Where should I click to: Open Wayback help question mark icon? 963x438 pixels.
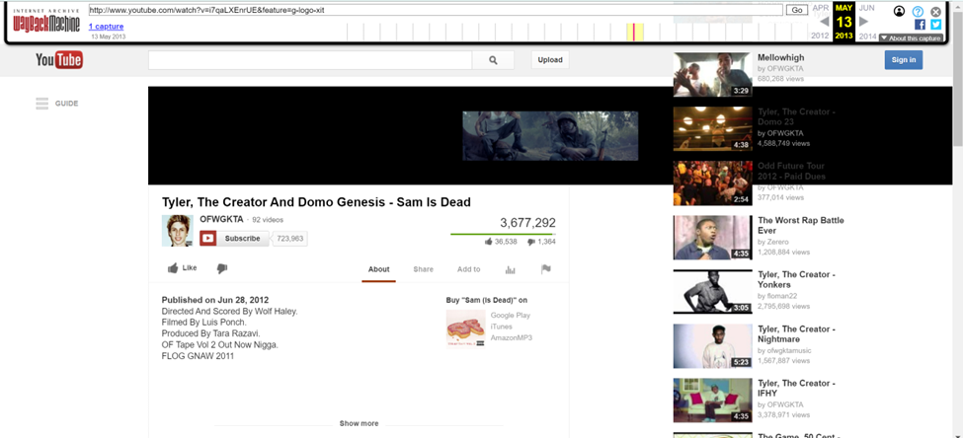tap(918, 11)
